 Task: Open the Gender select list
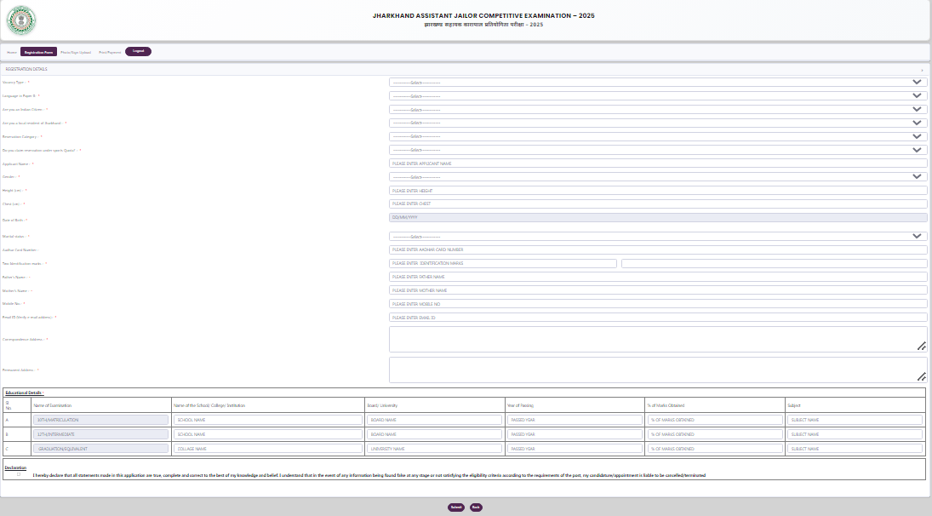657,177
